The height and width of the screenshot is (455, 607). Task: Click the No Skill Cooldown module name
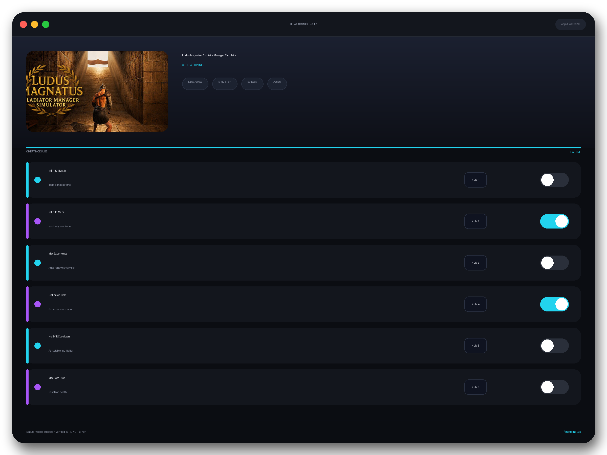(x=59, y=336)
